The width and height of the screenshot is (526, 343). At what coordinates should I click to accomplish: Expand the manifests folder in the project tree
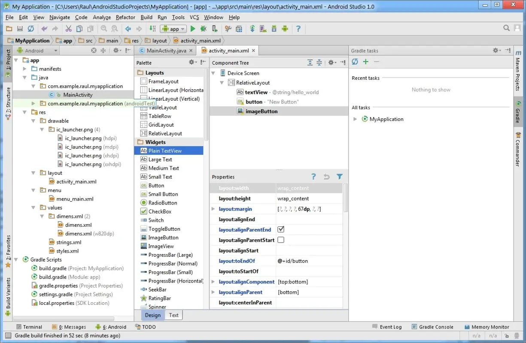pos(25,69)
